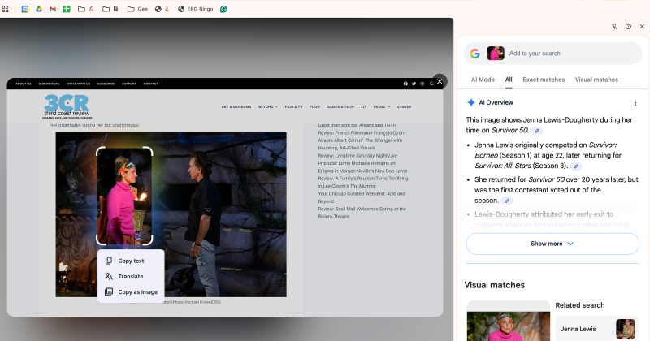Open the Support link in top bar
The height and width of the screenshot is (341, 650).
click(x=129, y=84)
